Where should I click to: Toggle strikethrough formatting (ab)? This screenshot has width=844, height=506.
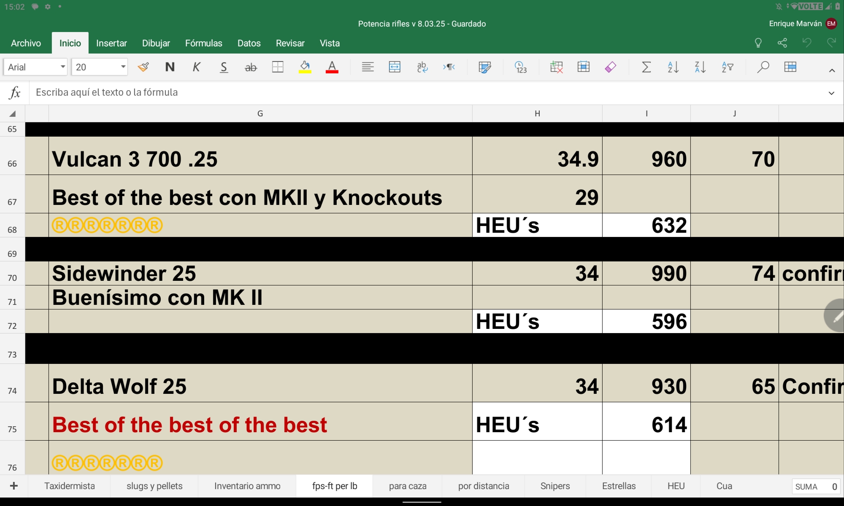(251, 67)
